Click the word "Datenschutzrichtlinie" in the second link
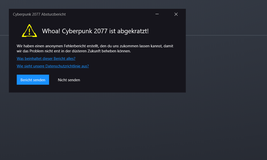The height and width of the screenshot is (160, 267). (x=63, y=66)
